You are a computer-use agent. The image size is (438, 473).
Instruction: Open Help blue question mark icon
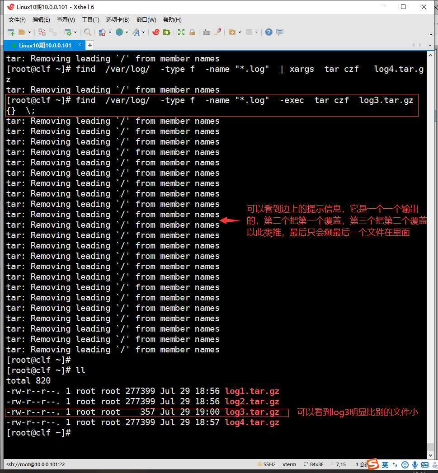(268, 32)
